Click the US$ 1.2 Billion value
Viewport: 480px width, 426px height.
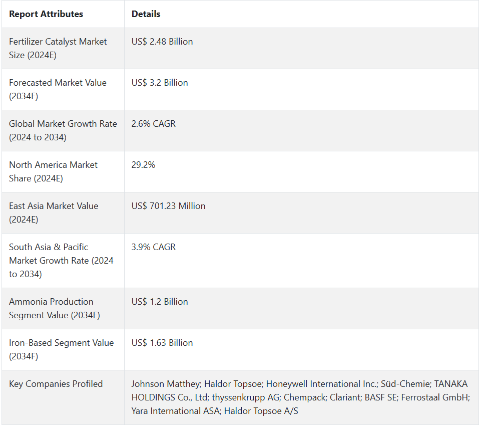coord(160,302)
